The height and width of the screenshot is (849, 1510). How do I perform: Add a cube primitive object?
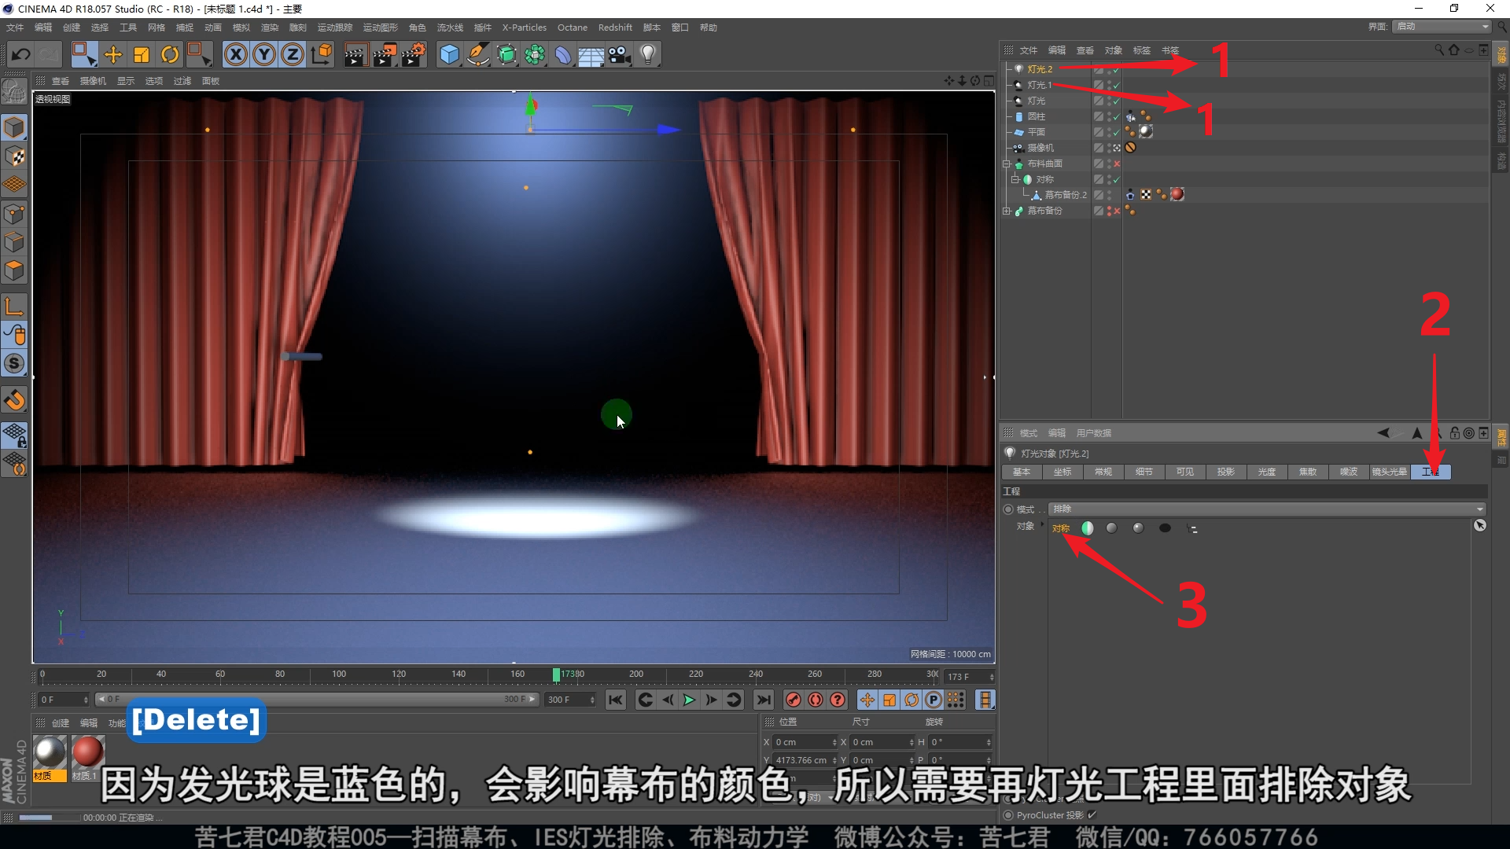449,54
